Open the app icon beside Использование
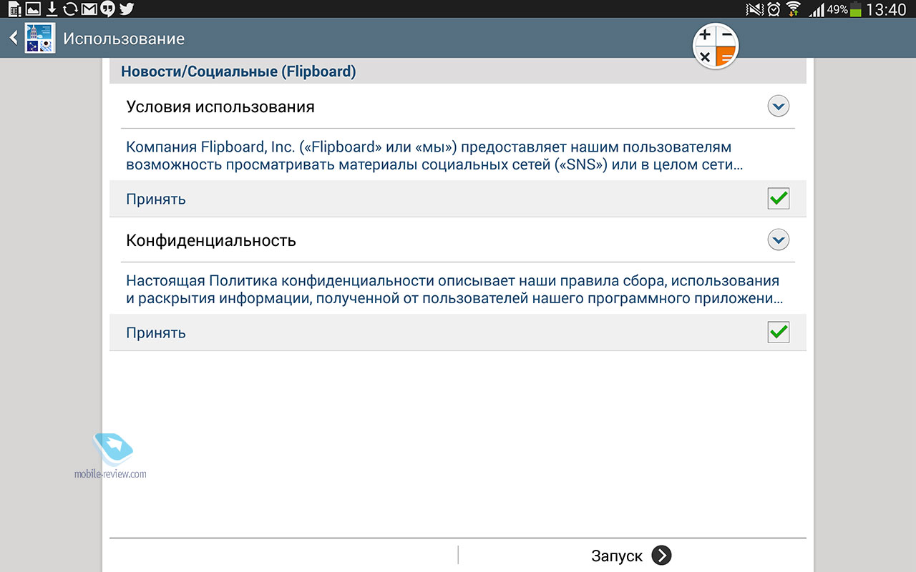This screenshot has height=572, width=916. click(40, 38)
